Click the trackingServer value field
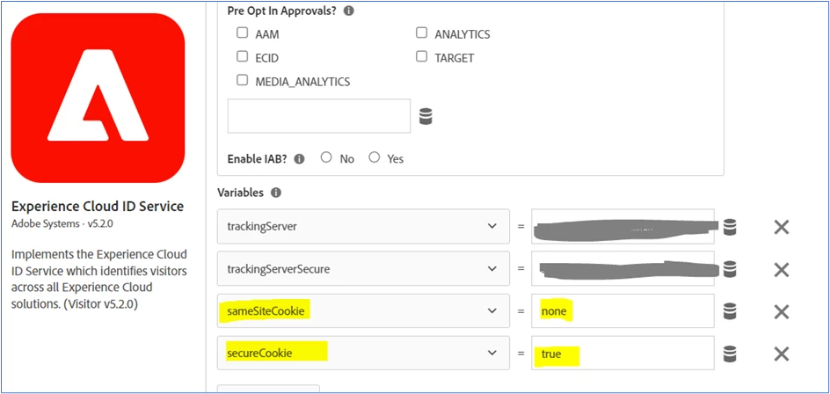The width and height of the screenshot is (830, 394). [623, 226]
